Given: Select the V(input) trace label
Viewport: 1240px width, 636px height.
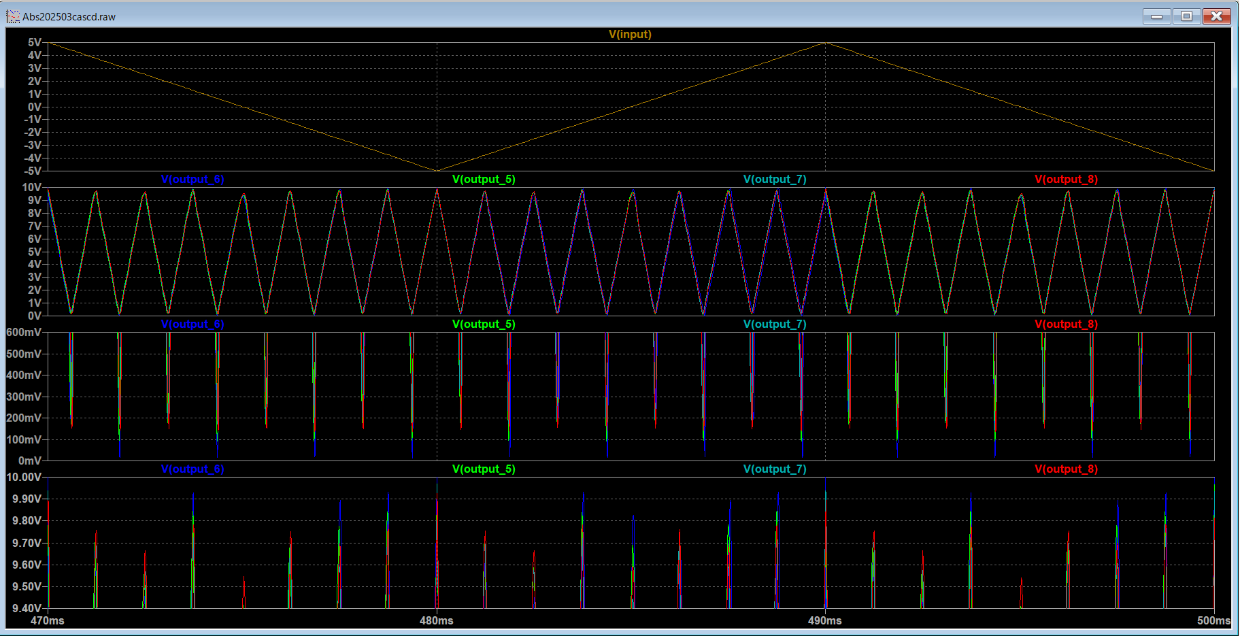Looking at the screenshot, I should click(x=631, y=35).
